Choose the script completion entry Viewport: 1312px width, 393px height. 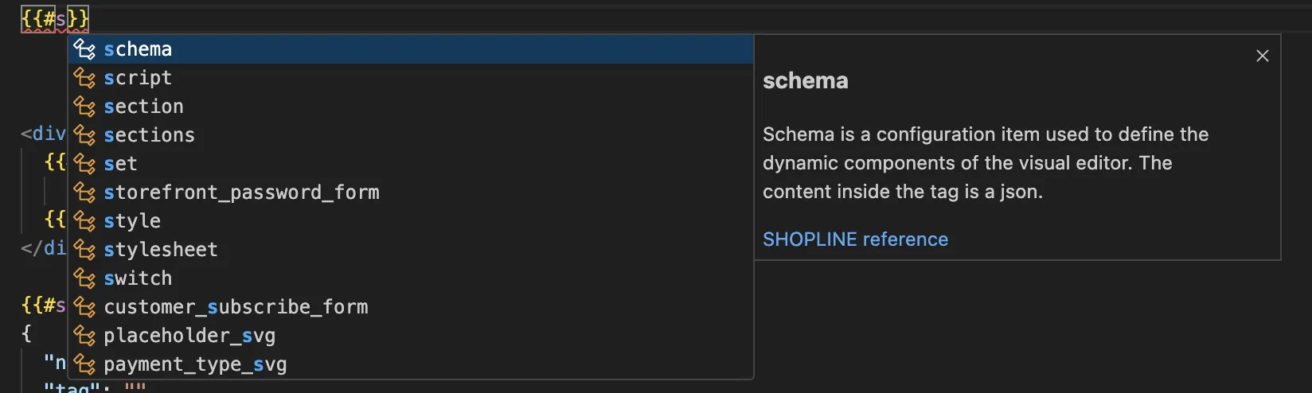tap(138, 78)
